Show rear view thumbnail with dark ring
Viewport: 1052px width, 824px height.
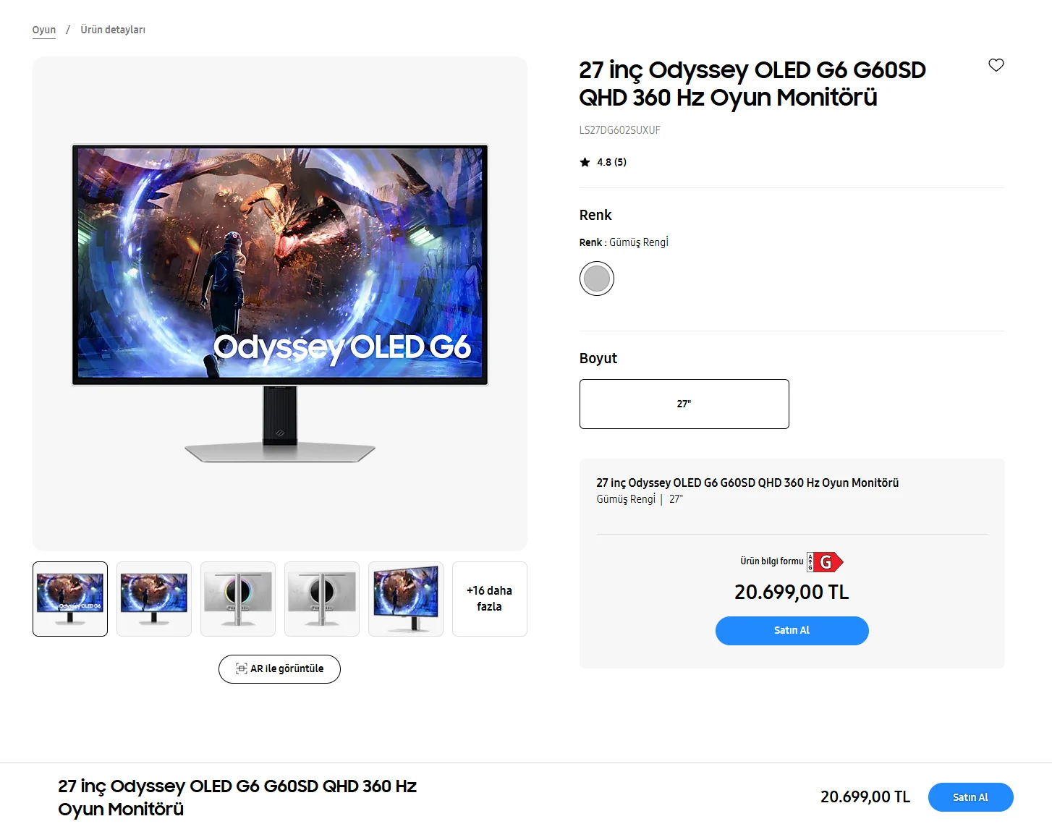coord(322,599)
